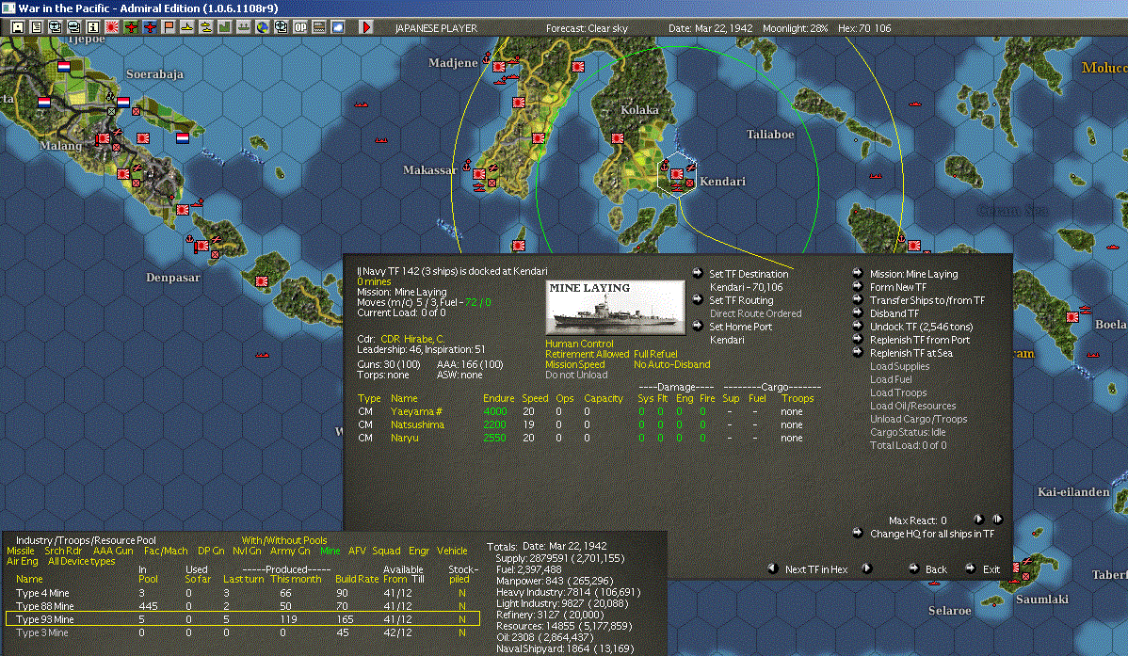This screenshot has height=656, width=1128.
Task: Click arrow beside Change HQ for all ships
Action: click(x=858, y=533)
